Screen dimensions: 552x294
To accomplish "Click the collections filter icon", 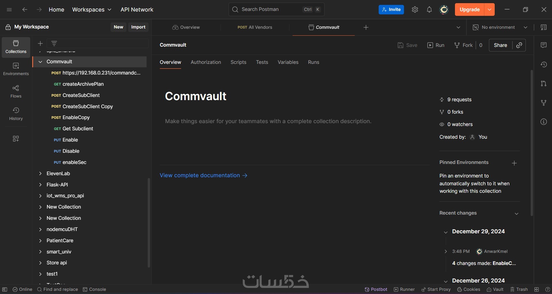I will 54,43.
